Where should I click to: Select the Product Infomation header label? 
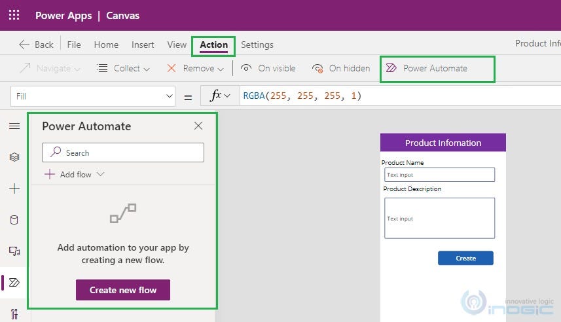pos(443,143)
